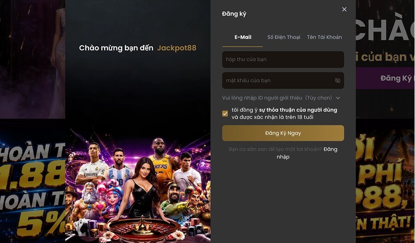
Task: Click the casino promo image with roulette
Action: pyautogui.click(x=137, y=186)
